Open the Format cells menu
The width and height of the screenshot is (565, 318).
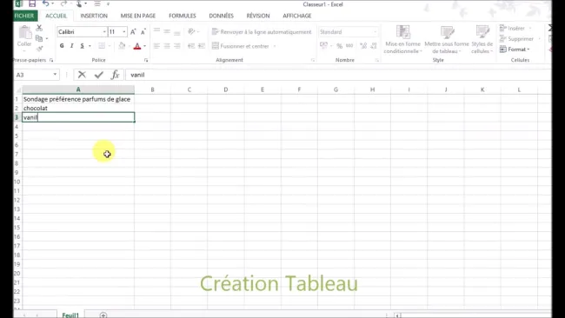(515, 50)
